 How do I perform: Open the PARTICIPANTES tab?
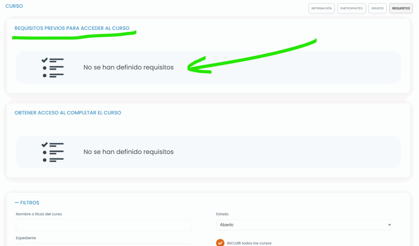point(351,8)
